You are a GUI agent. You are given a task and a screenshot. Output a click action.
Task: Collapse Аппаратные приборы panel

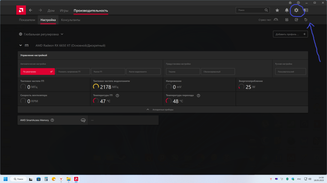(x=163, y=110)
